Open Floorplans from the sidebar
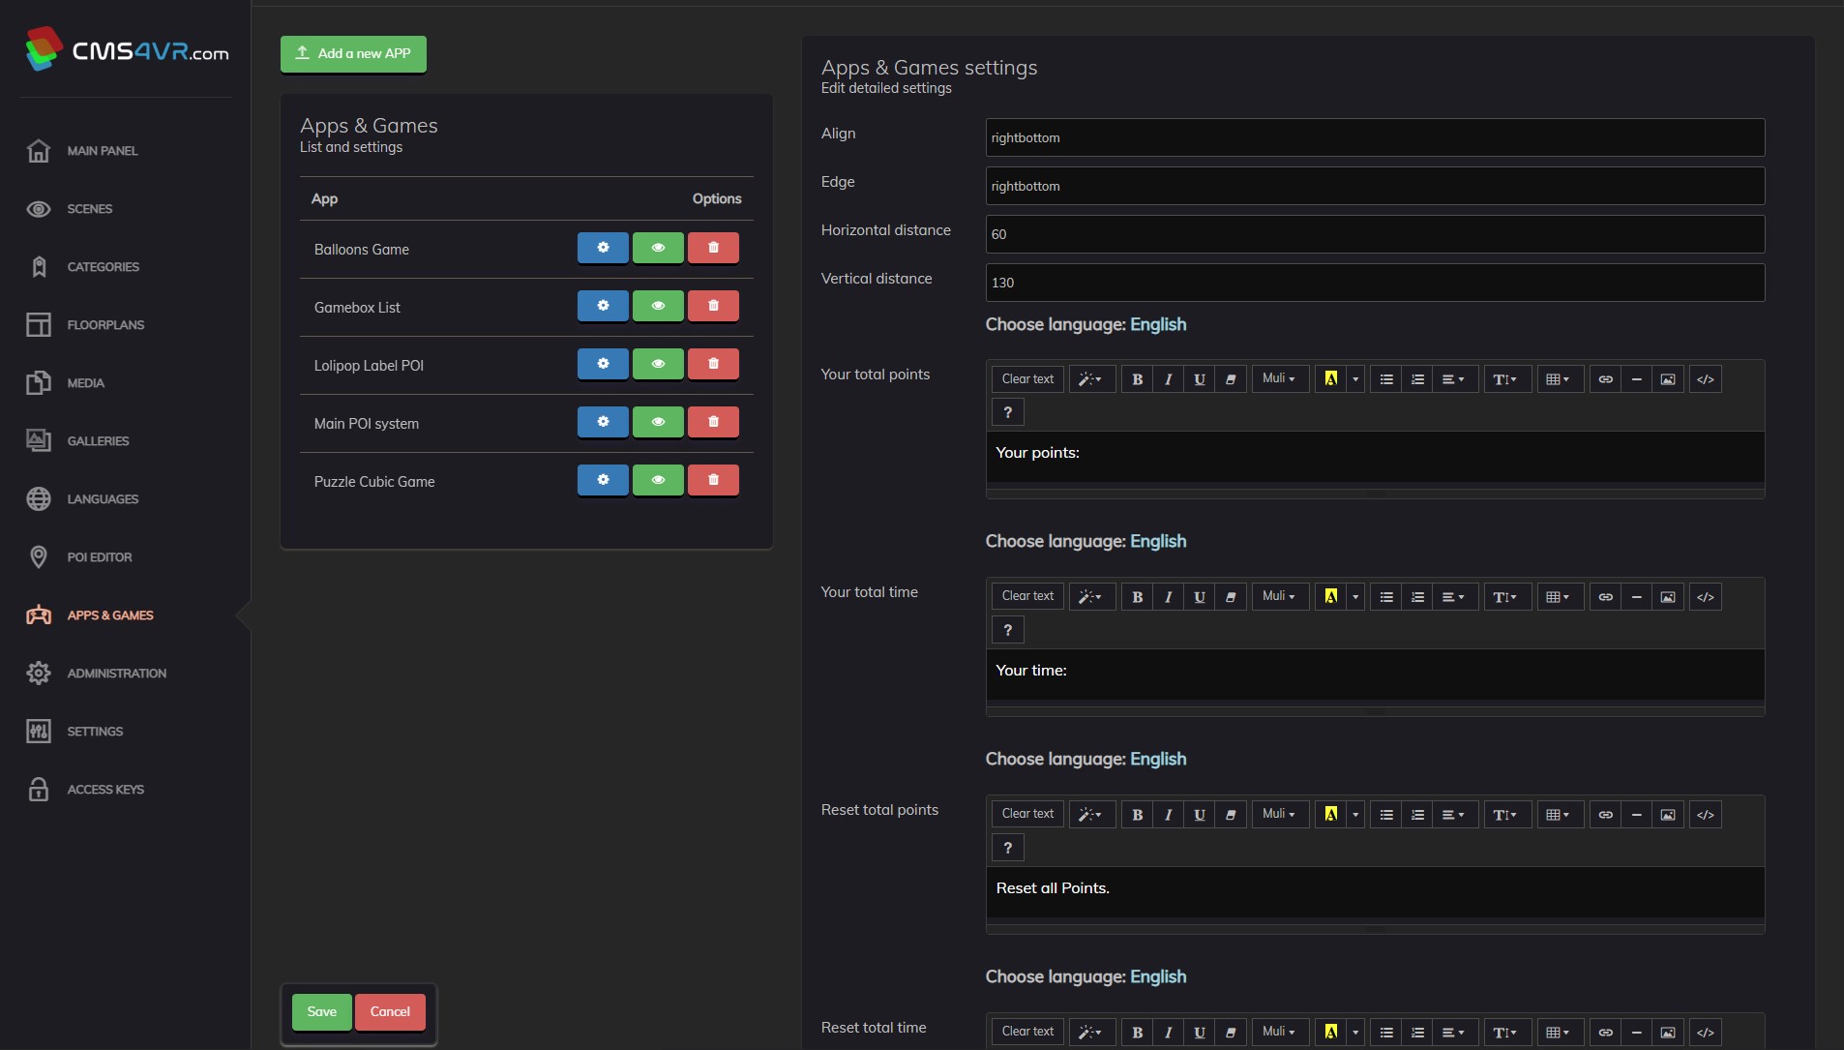The height and width of the screenshot is (1050, 1844). (x=105, y=325)
